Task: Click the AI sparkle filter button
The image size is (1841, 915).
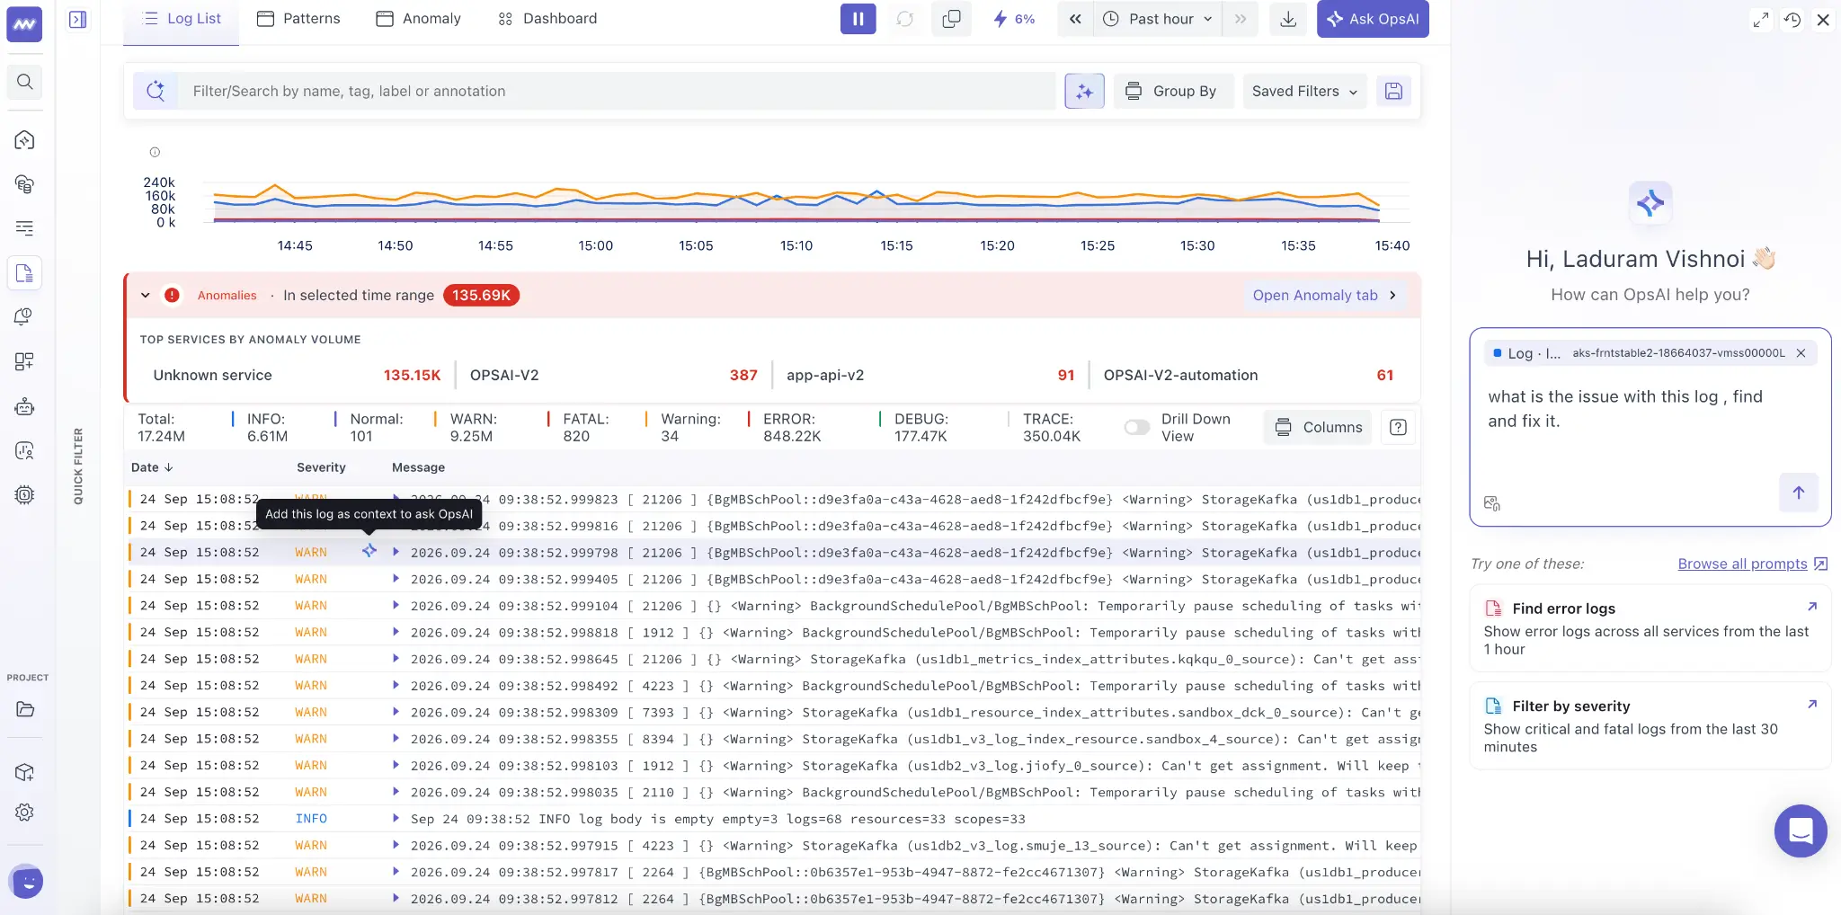Action: (x=1084, y=91)
